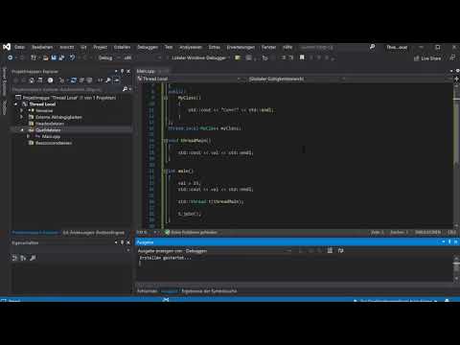Expand Externe Abhängigkeiten node

[x=22, y=117]
